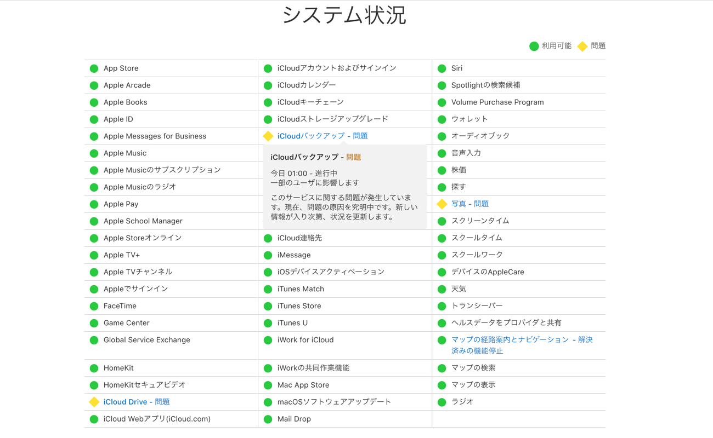Click the Volume Purchase Program entry

(497, 102)
